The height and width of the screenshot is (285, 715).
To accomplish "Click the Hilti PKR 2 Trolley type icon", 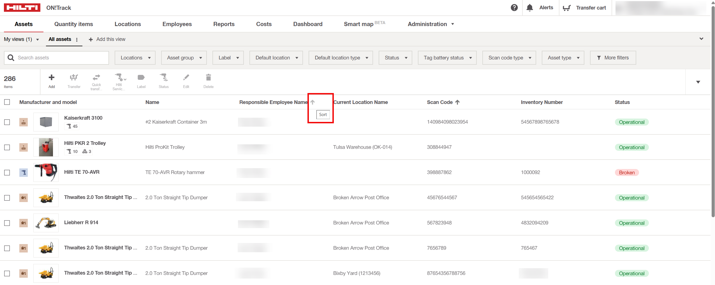I will pyautogui.click(x=24, y=147).
